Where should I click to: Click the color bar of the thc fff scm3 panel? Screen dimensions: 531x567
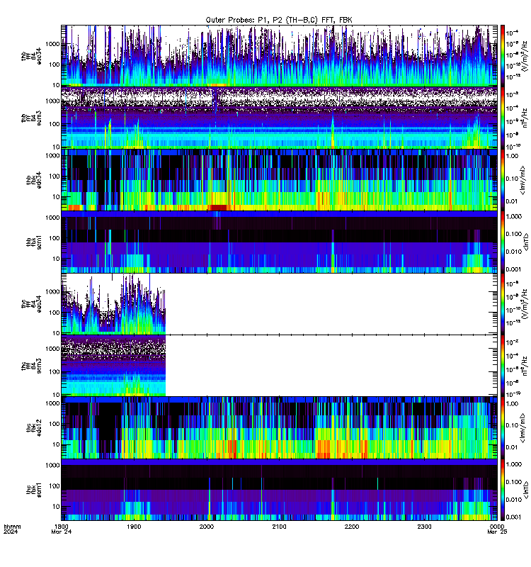tap(503, 366)
